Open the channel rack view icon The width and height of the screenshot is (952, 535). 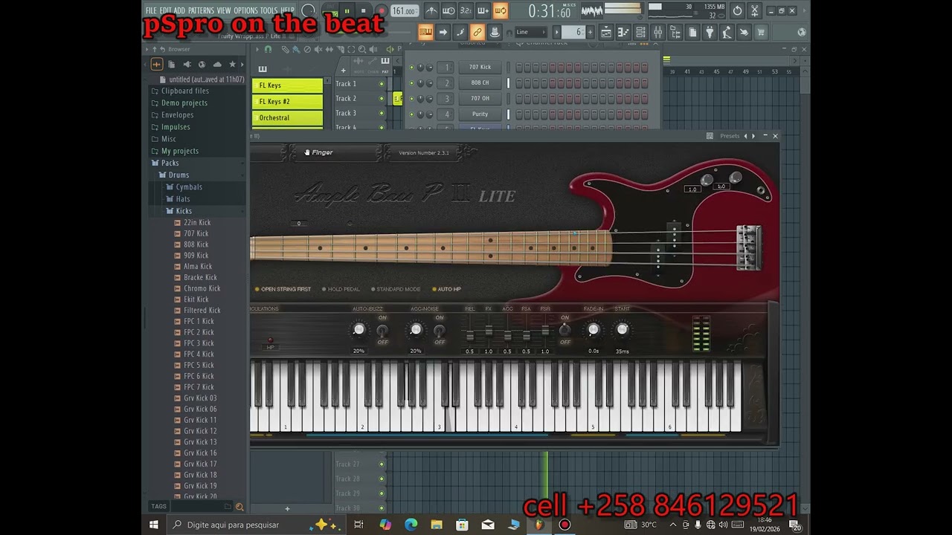pos(640,32)
